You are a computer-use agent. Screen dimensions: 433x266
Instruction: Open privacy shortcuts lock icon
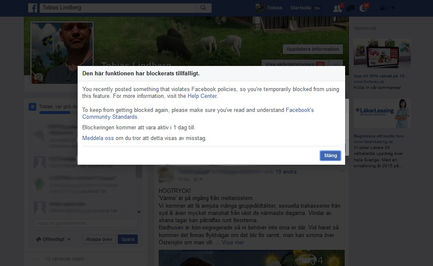pyautogui.click(x=384, y=8)
